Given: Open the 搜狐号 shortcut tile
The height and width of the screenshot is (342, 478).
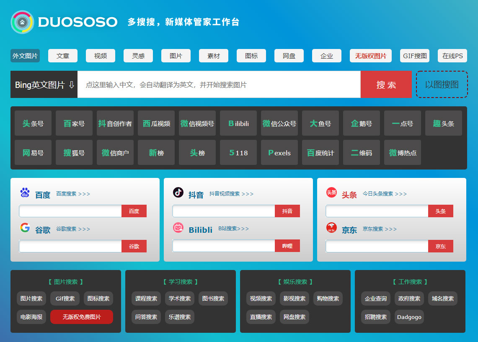Looking at the screenshot, I should [x=74, y=152].
